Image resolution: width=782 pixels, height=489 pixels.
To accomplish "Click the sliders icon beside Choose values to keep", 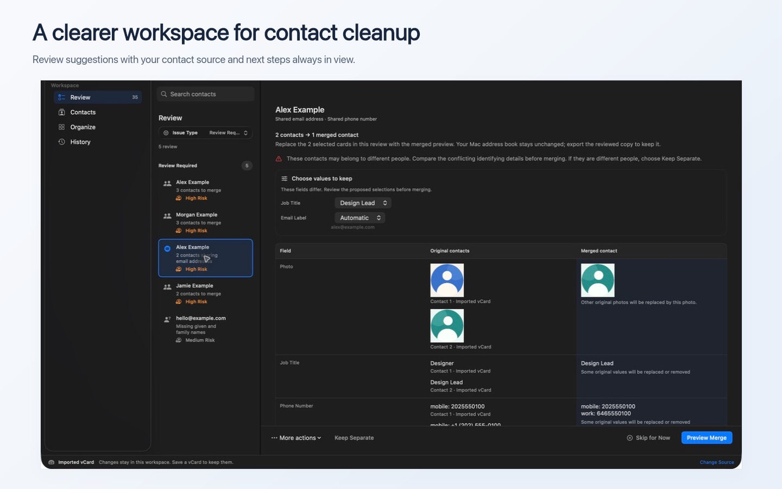I will tap(284, 178).
